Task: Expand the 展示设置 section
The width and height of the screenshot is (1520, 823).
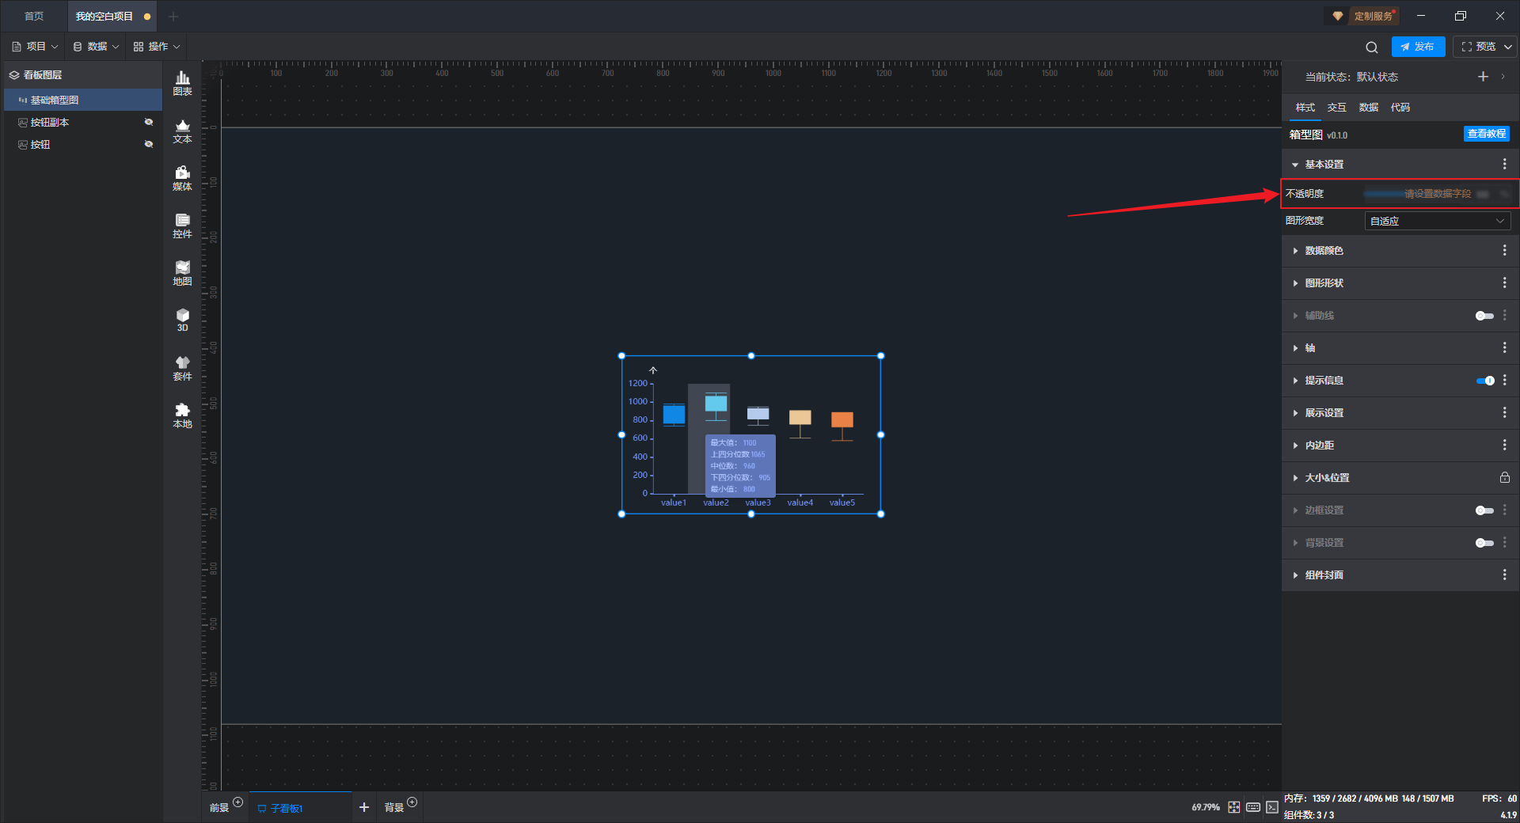Action: pyautogui.click(x=1295, y=413)
